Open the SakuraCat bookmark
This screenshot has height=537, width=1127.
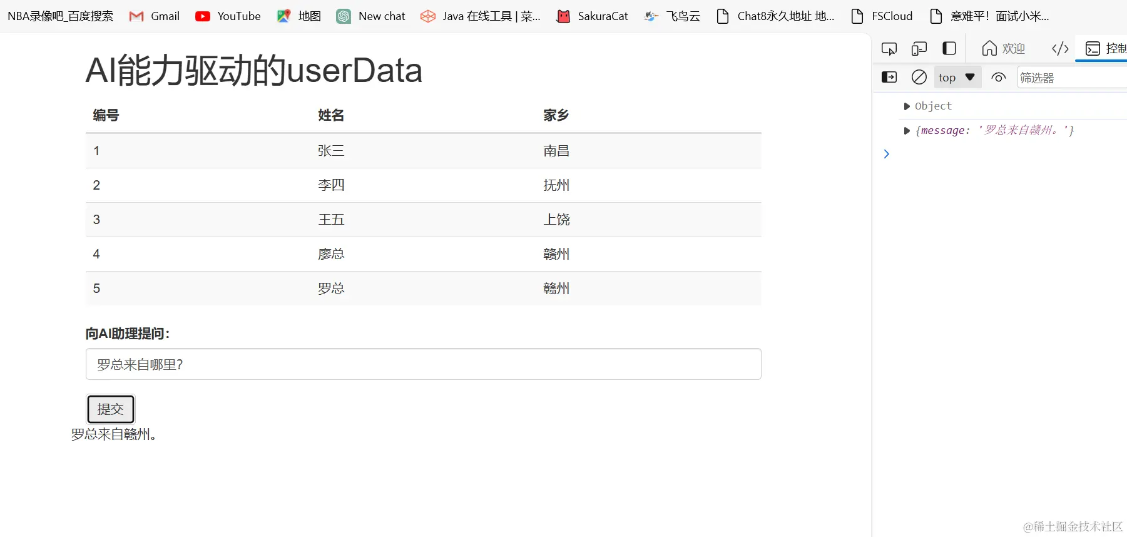coord(592,16)
